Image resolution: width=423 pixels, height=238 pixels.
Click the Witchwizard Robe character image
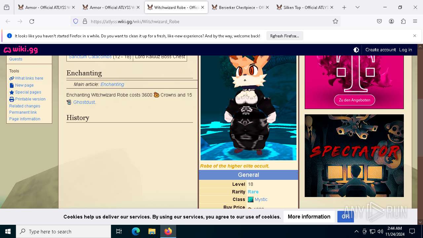tap(249, 108)
